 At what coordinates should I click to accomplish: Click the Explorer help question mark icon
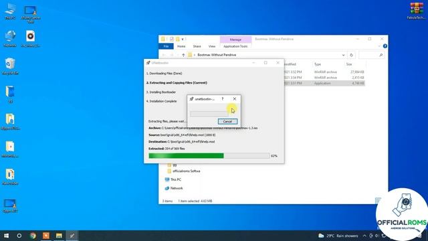[x=385, y=46]
